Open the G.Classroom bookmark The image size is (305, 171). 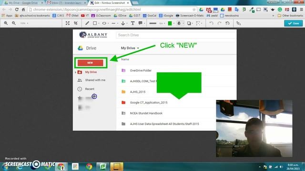[x=101, y=16]
